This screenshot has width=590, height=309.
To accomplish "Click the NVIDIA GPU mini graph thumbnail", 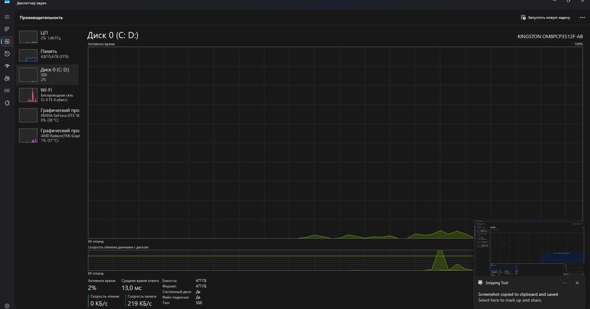I will click(x=28, y=115).
